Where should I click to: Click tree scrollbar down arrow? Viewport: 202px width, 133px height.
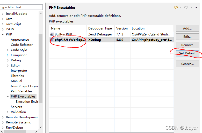click(x=40, y=127)
